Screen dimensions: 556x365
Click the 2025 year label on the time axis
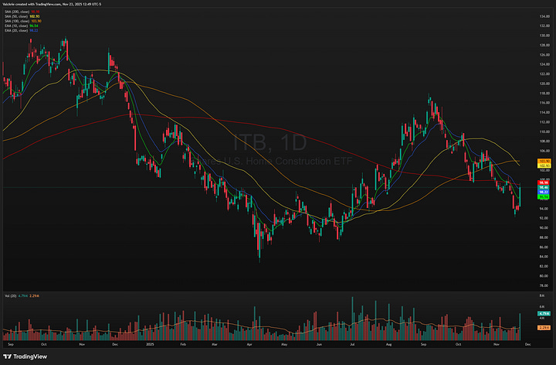point(150,344)
